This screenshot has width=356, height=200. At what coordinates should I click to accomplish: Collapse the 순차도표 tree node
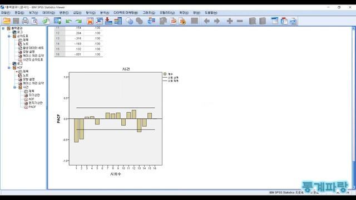tap(9, 36)
